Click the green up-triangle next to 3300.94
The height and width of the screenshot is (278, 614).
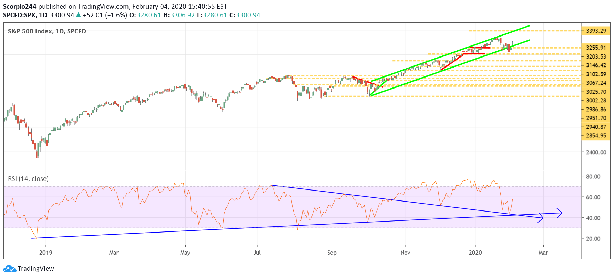coord(79,15)
